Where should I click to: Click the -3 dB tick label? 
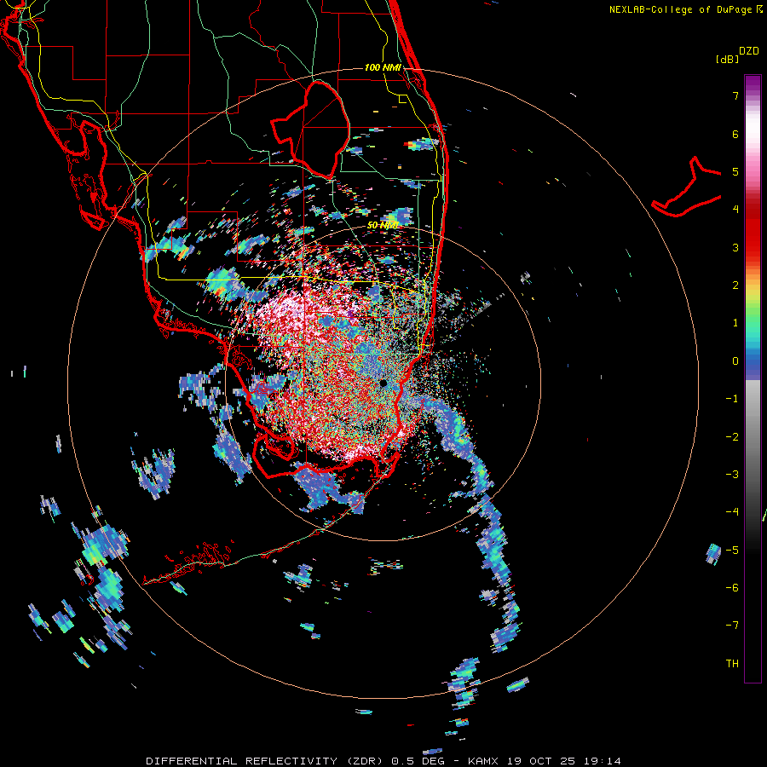point(732,475)
